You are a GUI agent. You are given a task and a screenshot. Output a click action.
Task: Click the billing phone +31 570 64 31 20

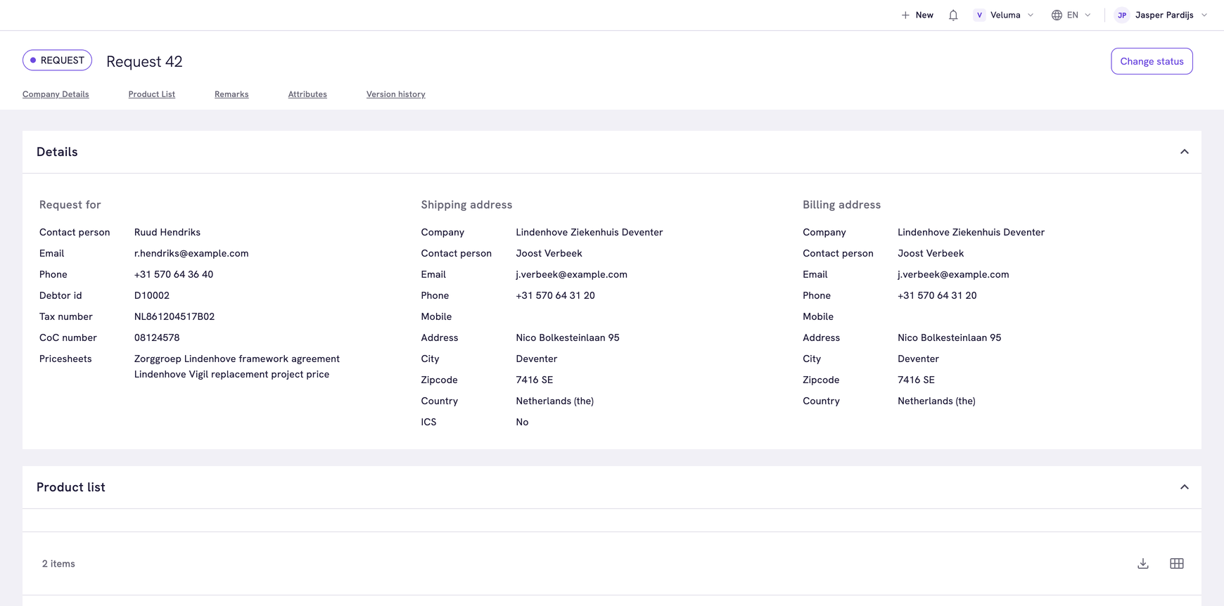click(937, 295)
